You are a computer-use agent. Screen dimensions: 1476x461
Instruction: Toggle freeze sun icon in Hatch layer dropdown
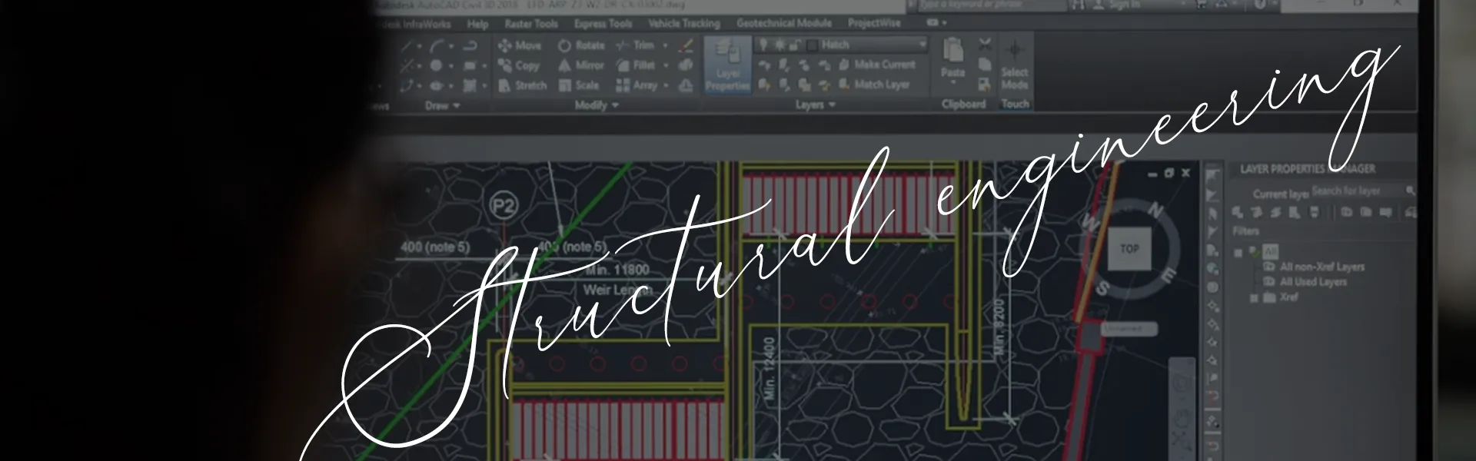click(780, 45)
